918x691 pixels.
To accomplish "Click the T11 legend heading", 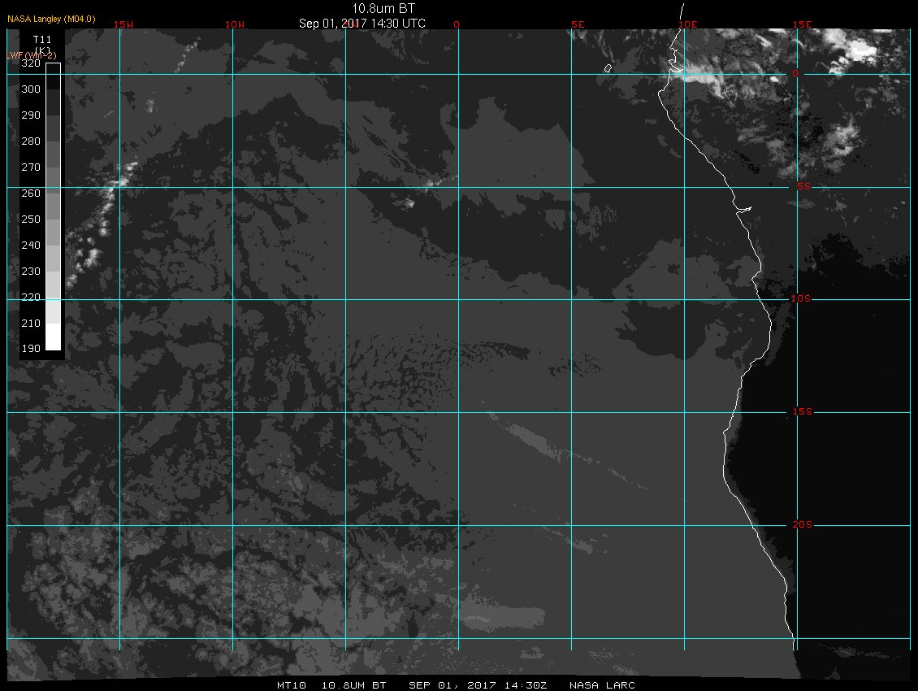I will click(42, 40).
